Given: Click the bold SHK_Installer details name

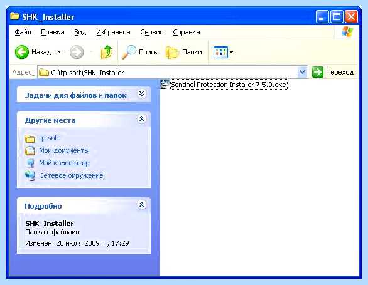Looking at the screenshot, I should 49,224.
